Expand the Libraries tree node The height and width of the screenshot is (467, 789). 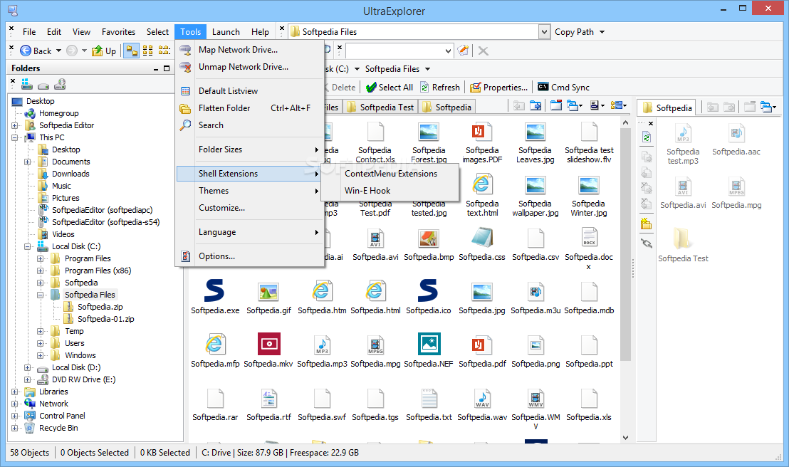[x=14, y=392]
